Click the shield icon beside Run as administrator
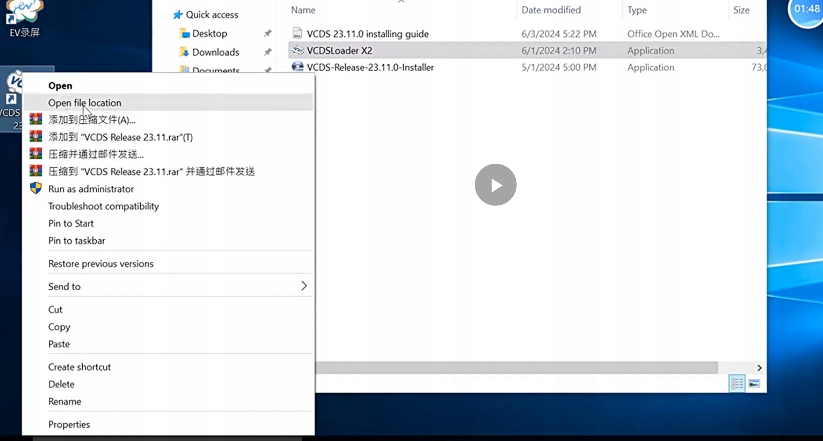 coord(36,188)
